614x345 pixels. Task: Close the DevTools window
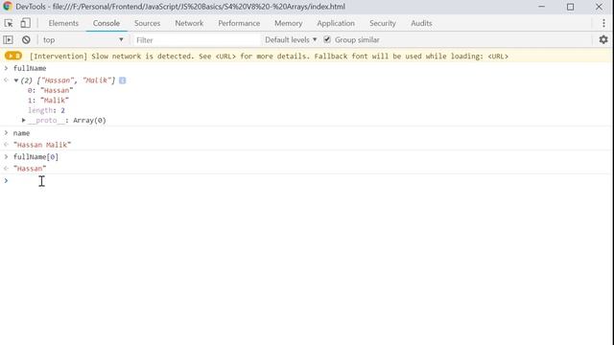point(599,7)
